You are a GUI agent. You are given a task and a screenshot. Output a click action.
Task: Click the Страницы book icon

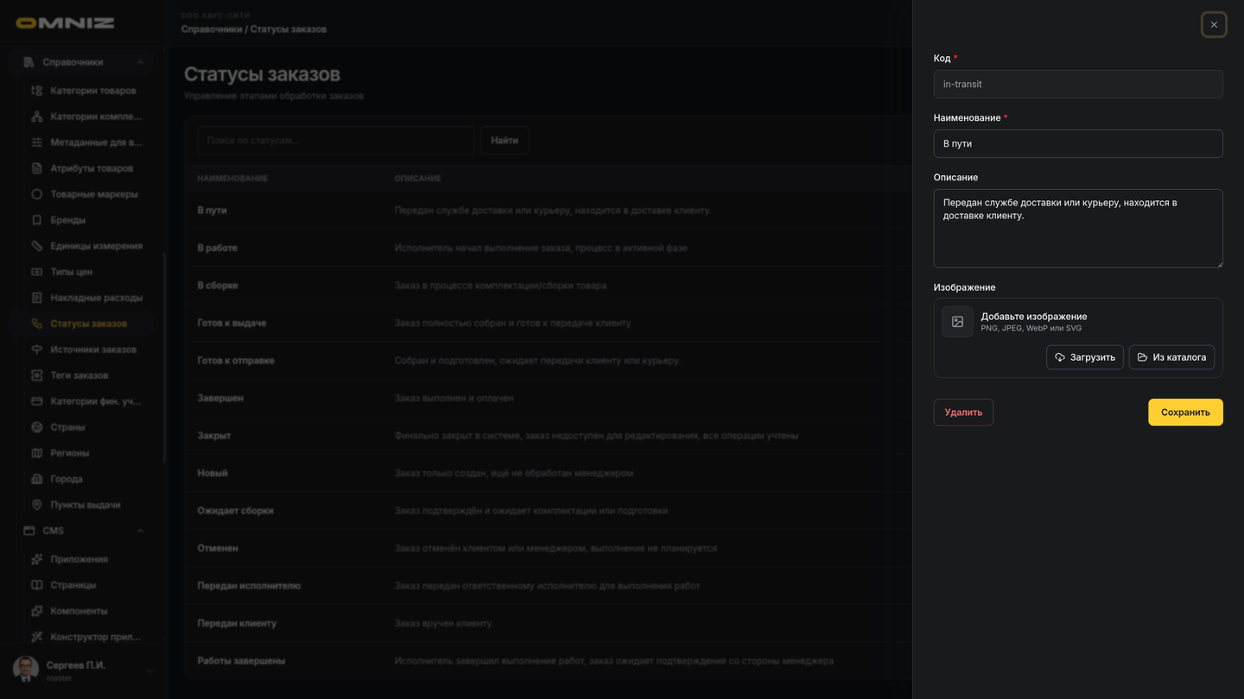[36, 585]
